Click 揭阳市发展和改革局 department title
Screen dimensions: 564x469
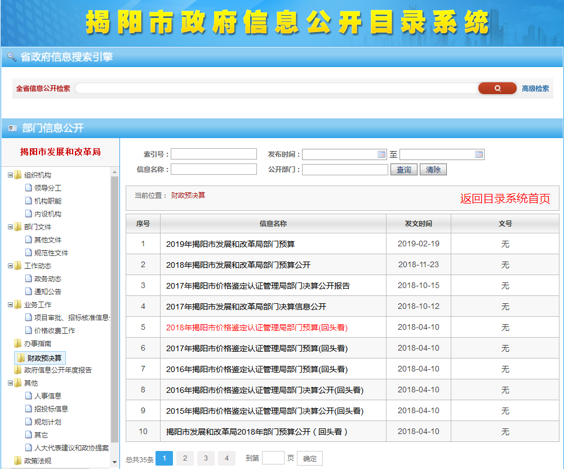pos(60,152)
